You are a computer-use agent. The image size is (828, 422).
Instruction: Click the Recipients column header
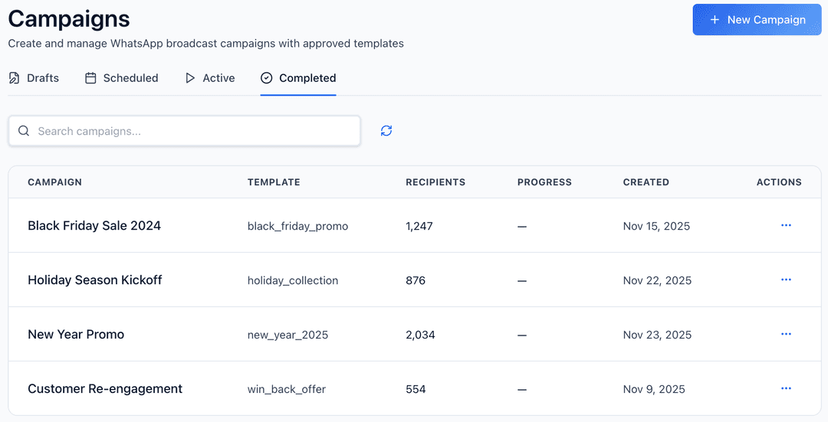[x=435, y=182]
